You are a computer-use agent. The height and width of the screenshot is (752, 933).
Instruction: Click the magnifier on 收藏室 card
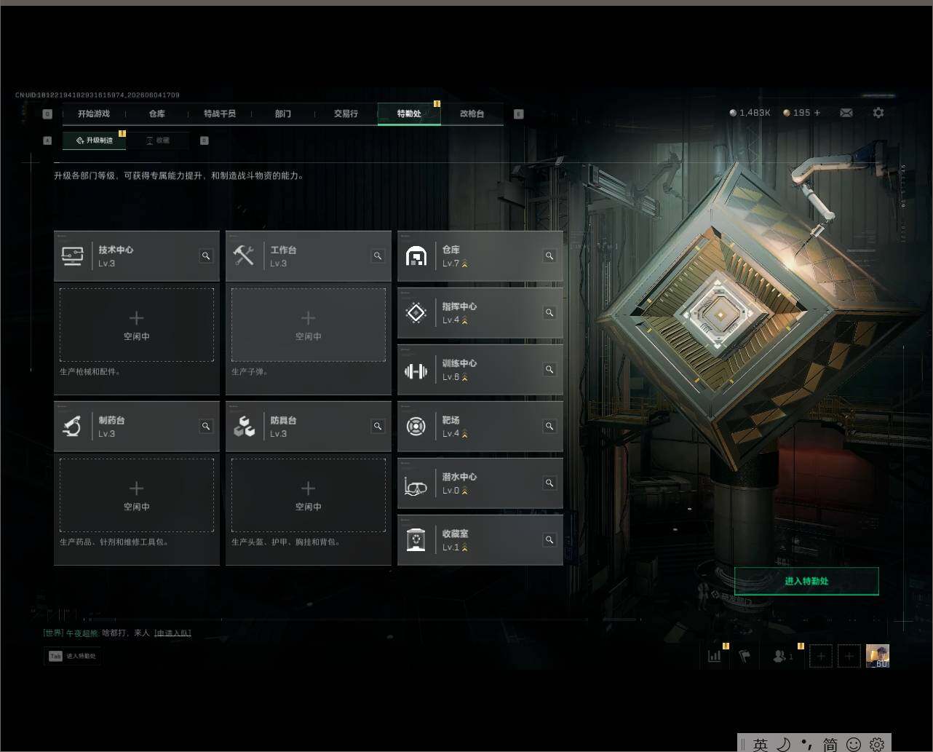[549, 539]
